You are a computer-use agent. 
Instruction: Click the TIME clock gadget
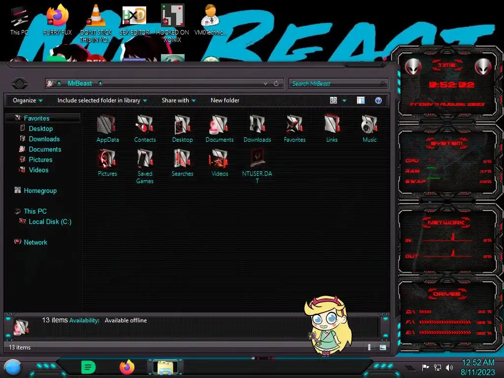[447, 85]
